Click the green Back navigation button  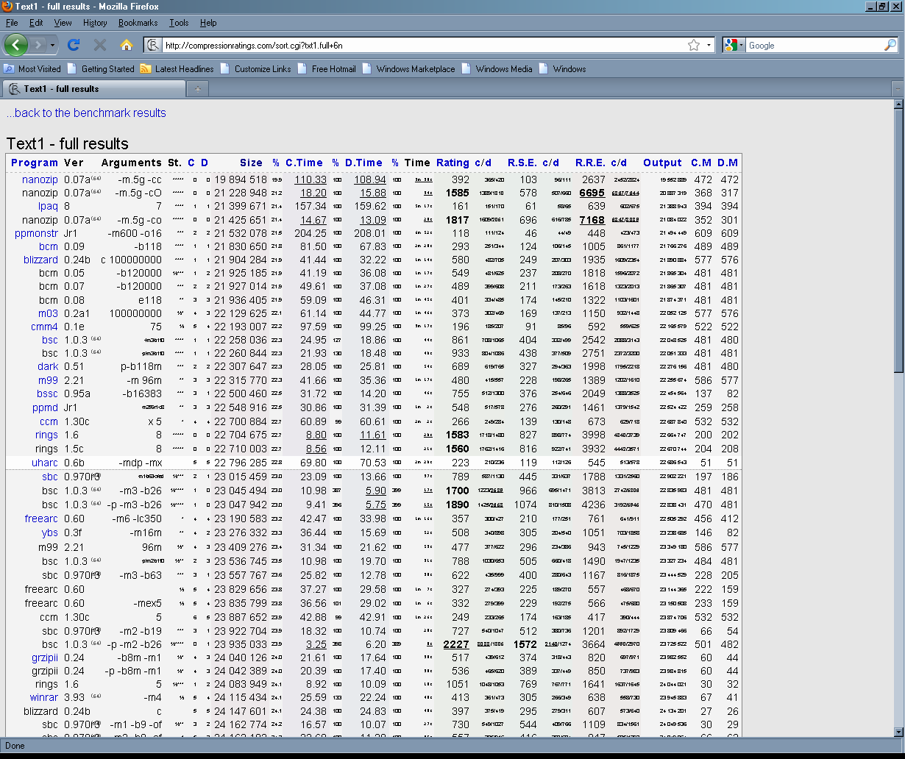coord(16,45)
